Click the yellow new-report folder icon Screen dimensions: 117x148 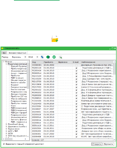click(55, 39)
